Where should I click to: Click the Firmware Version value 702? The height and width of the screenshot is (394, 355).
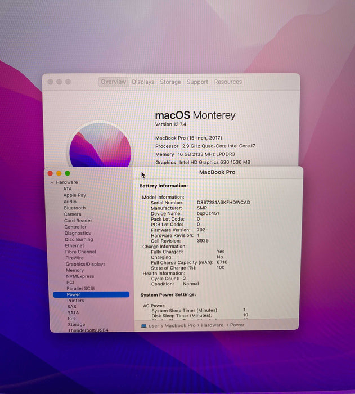[201, 230]
